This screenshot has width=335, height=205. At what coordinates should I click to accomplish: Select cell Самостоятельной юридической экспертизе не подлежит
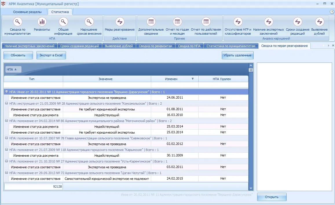coord(107,179)
